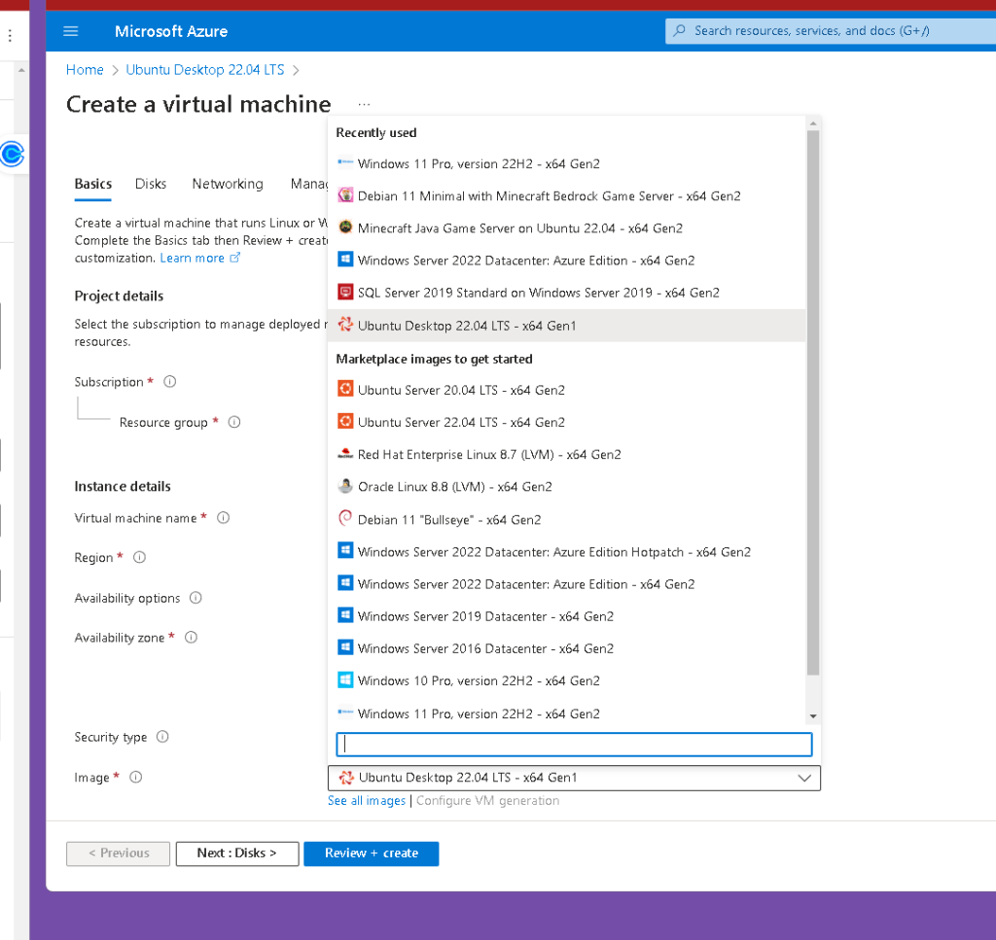Click the Debian 11 Bullseye swirl icon
Image resolution: width=996 pixels, height=940 pixels.
click(x=345, y=518)
